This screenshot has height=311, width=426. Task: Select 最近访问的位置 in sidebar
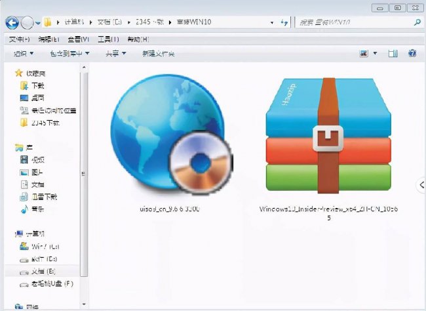pyautogui.click(x=48, y=110)
